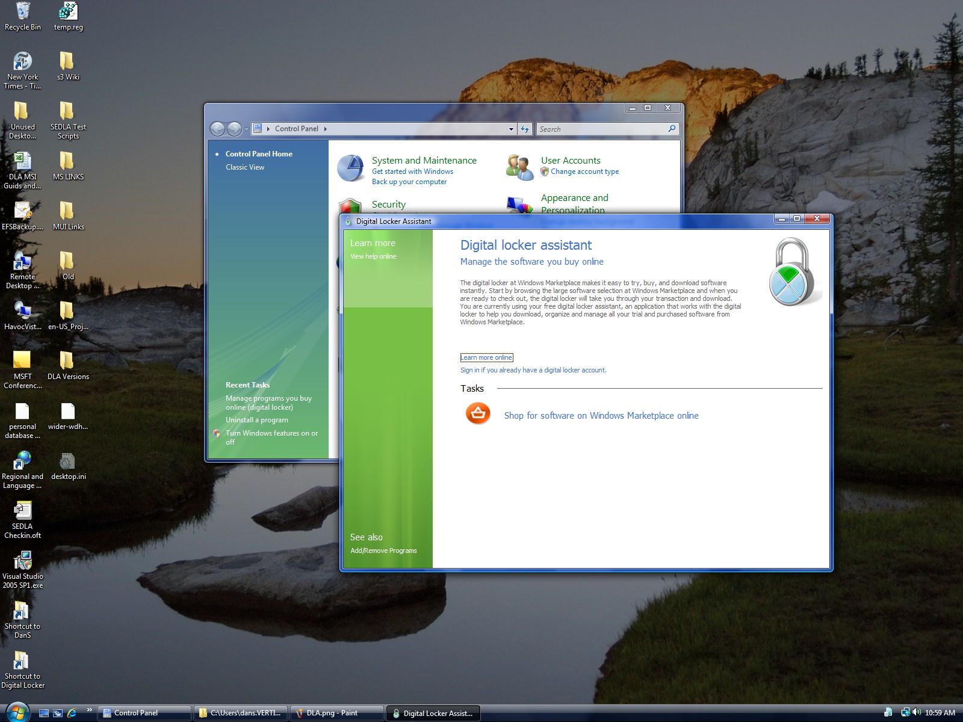
Task: Click View help online link
Action: pyautogui.click(x=373, y=256)
